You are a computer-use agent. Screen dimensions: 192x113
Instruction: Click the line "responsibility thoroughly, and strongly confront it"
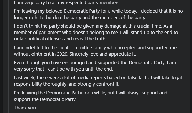point(67,84)
